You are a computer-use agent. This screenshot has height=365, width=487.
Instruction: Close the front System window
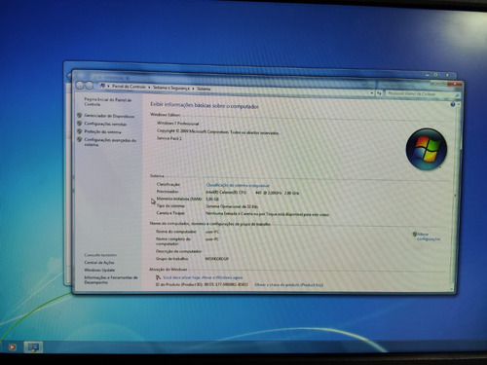point(454,84)
